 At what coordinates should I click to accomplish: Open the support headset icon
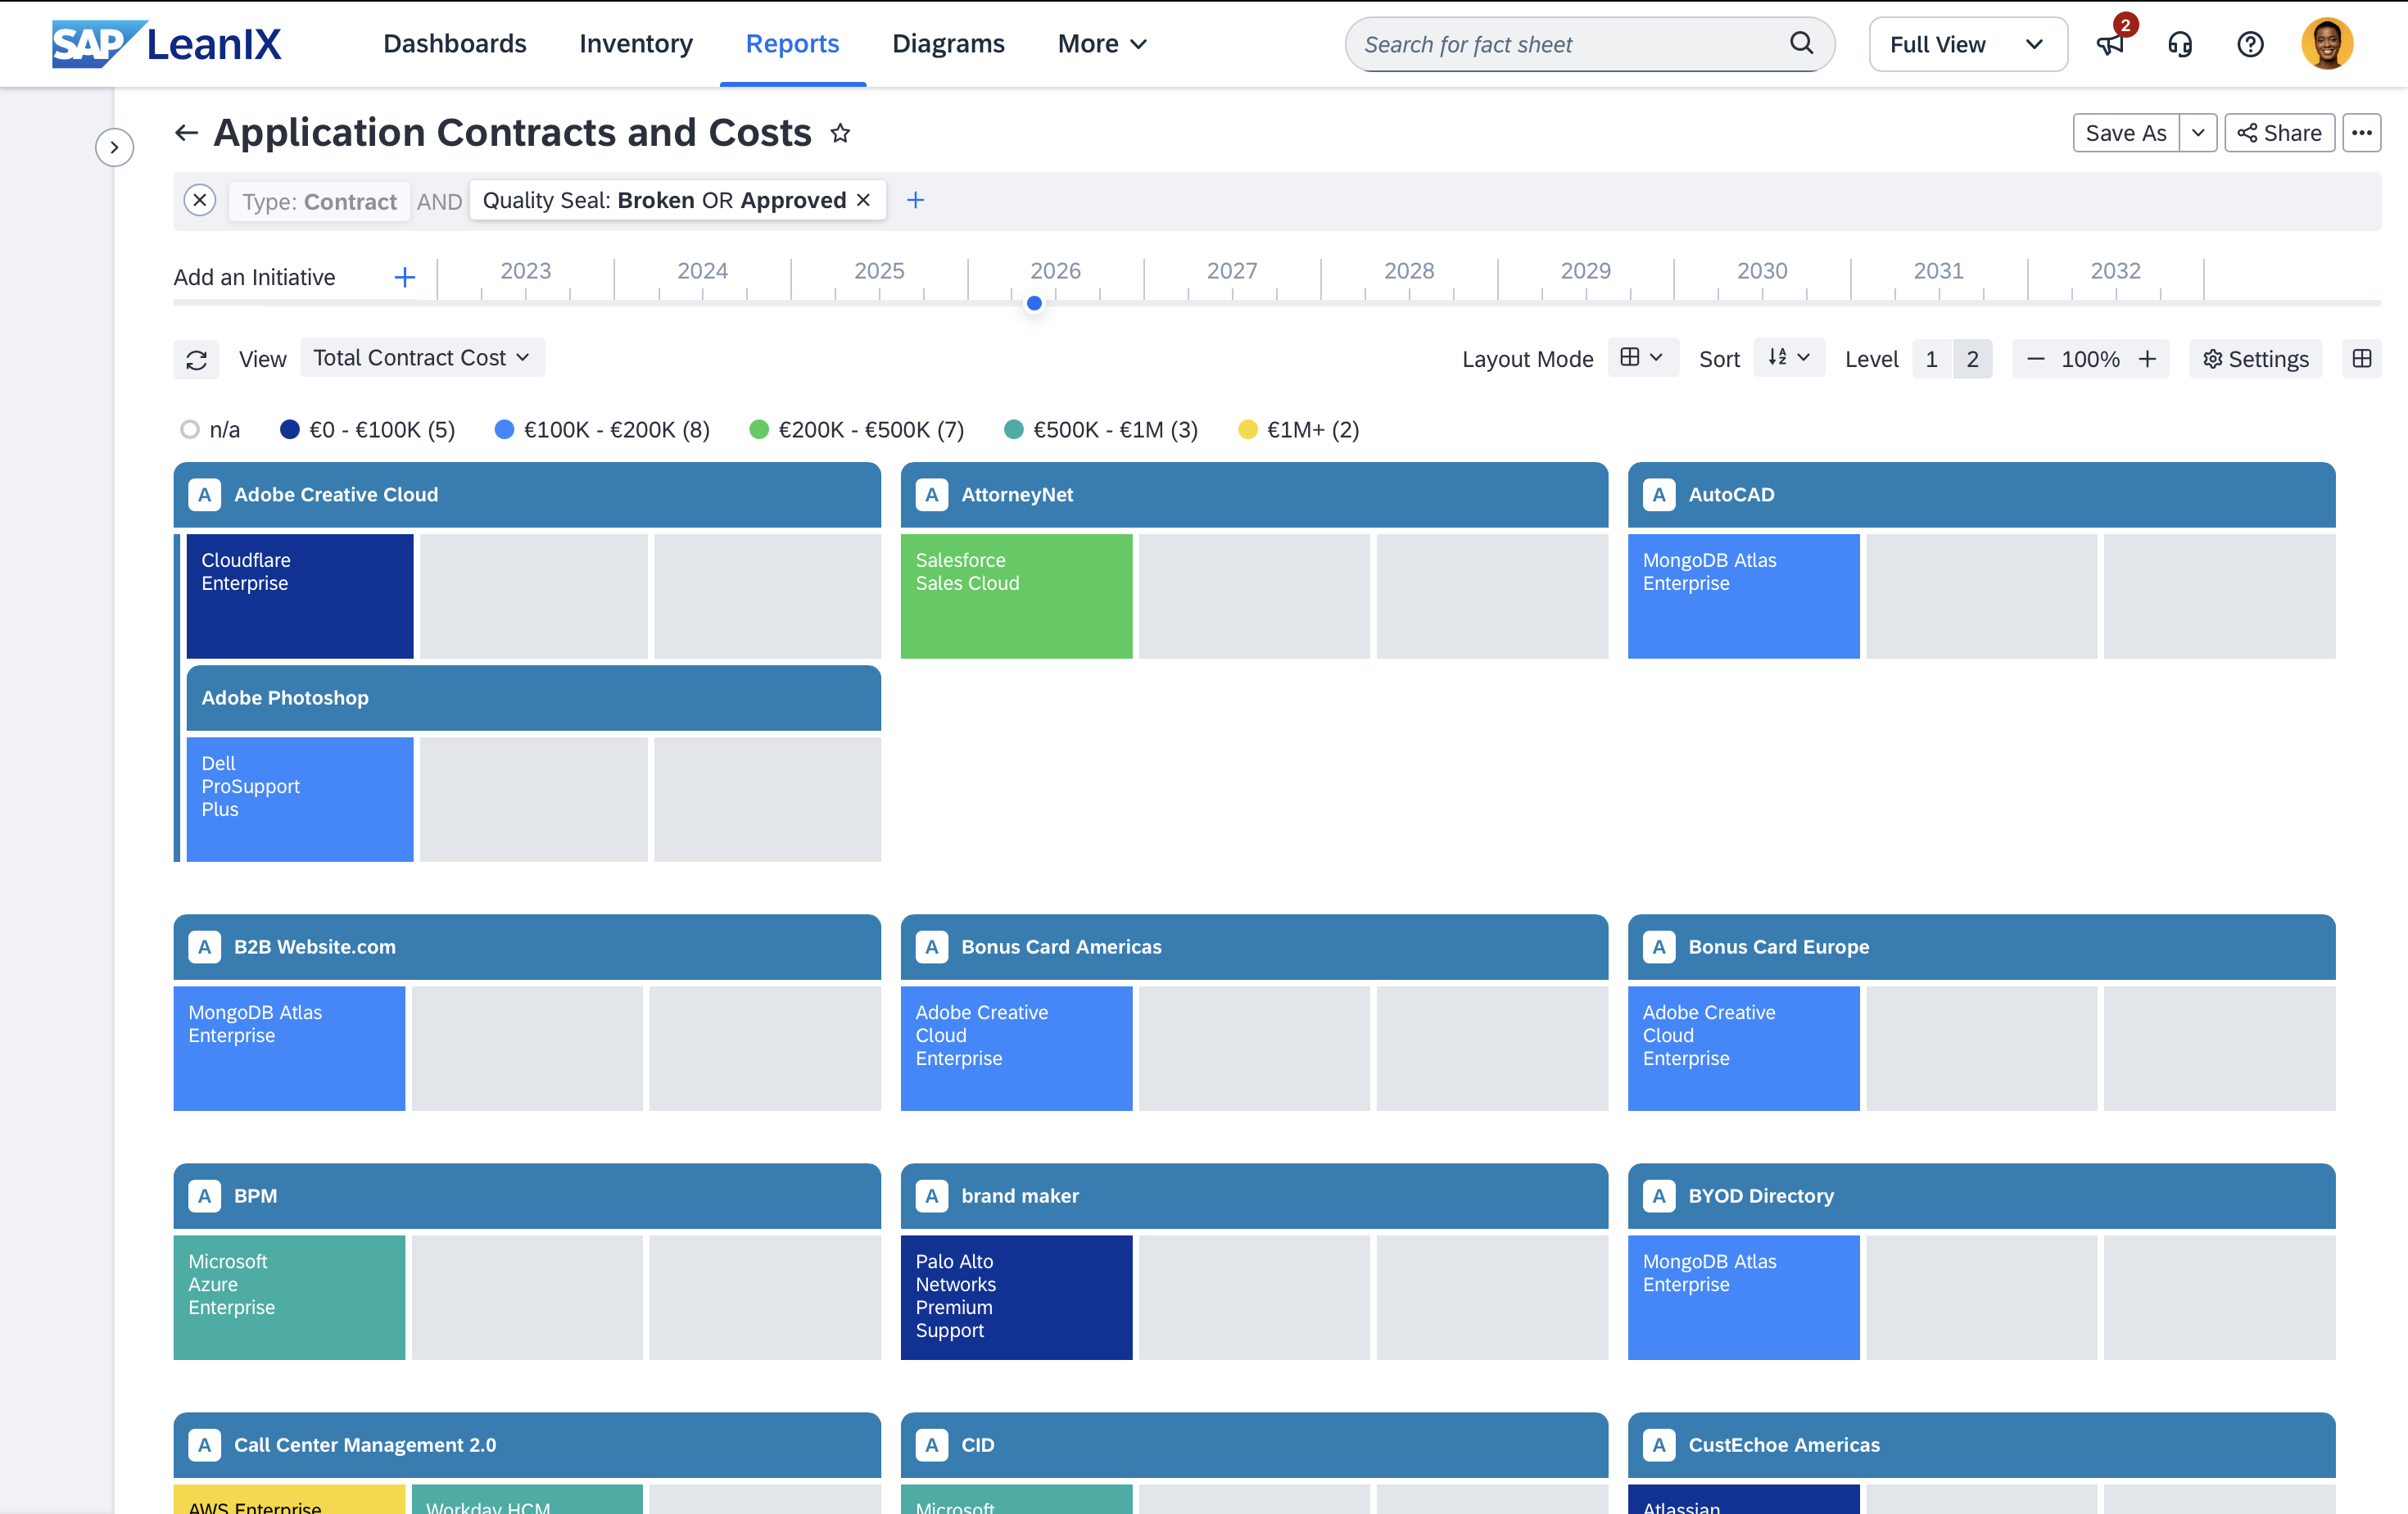2180,44
